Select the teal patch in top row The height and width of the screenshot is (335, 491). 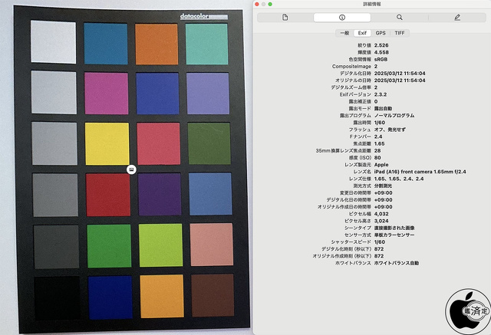point(209,43)
